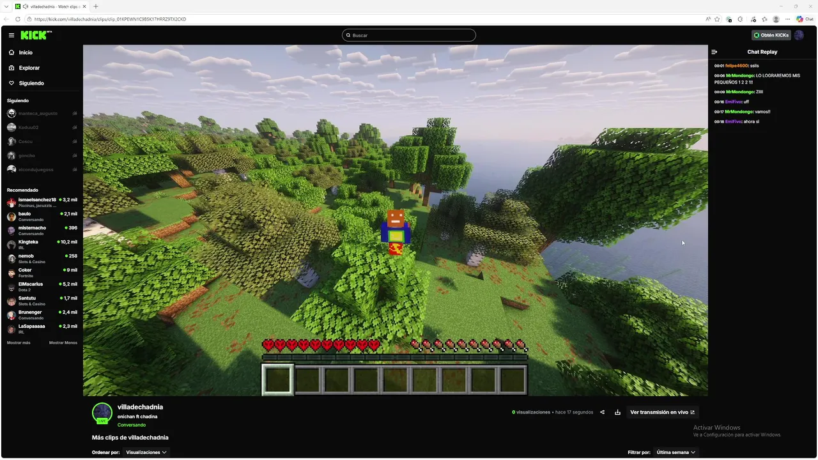Add page to favorites star
Screen dimensions: 818x460
click(717, 19)
